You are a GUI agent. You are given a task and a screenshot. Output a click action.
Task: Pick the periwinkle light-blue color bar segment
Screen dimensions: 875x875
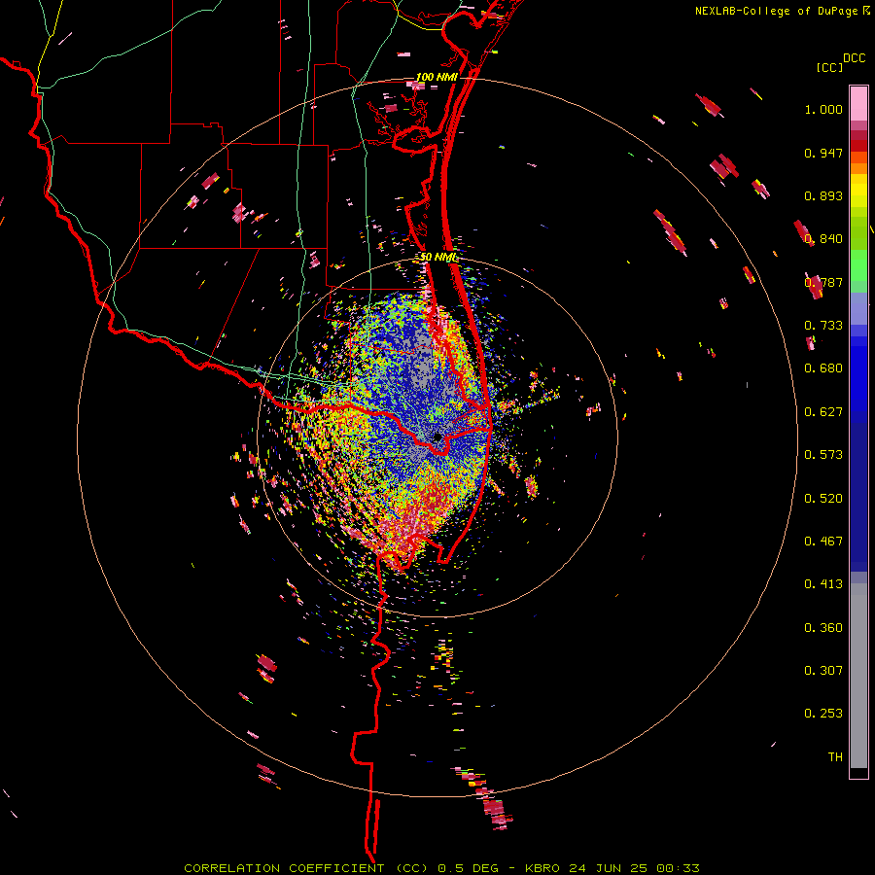point(858,308)
